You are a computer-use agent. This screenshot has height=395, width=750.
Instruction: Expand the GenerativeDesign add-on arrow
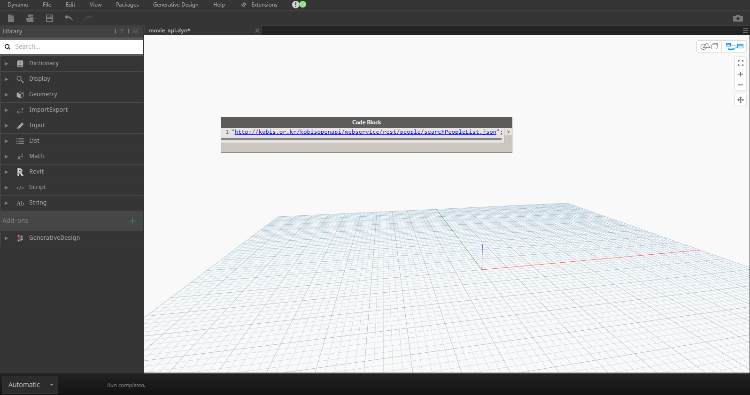point(6,238)
